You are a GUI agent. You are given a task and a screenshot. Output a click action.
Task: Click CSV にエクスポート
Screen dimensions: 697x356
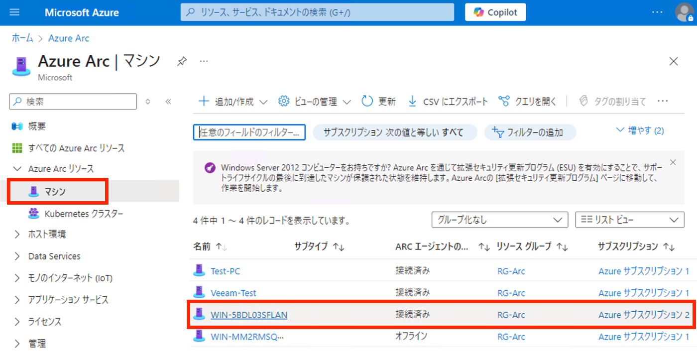click(448, 102)
